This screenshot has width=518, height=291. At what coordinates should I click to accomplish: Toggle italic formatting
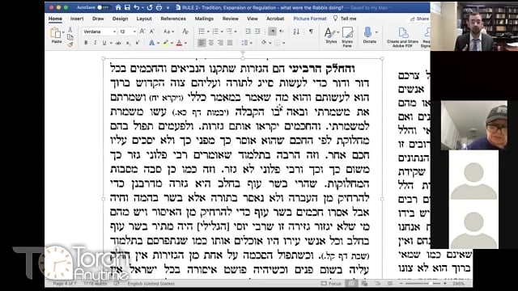point(96,43)
